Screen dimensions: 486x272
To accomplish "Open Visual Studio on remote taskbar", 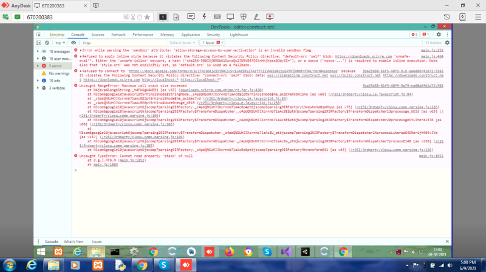I will pos(286,252).
